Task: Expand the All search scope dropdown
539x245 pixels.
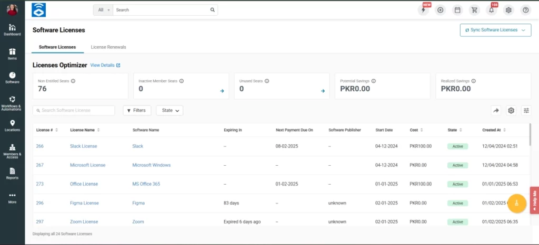Action: click(x=103, y=10)
